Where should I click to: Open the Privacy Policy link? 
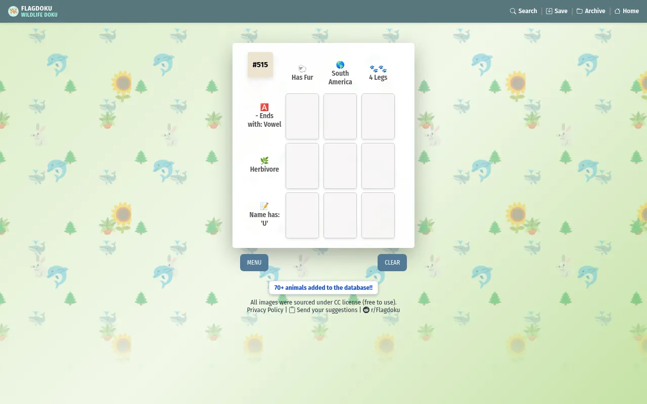(265, 310)
